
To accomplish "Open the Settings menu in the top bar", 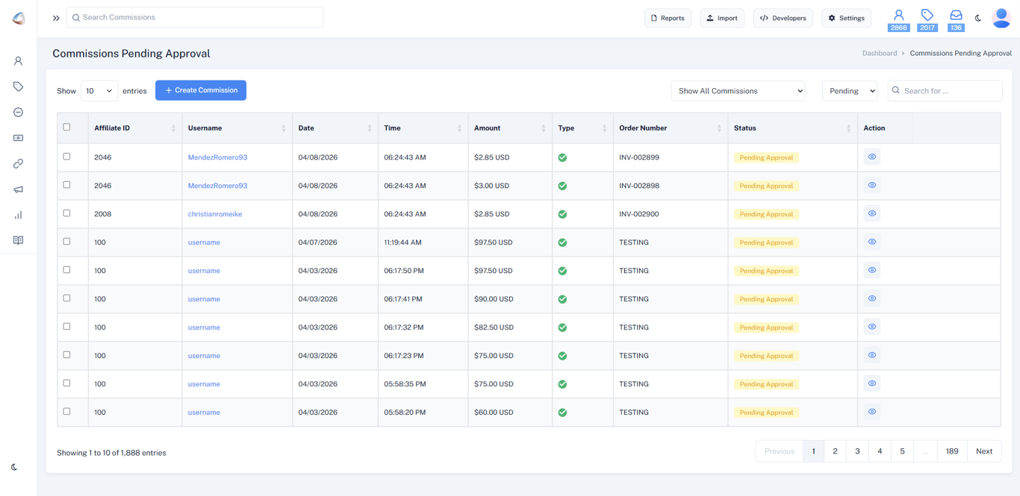I will coord(846,18).
